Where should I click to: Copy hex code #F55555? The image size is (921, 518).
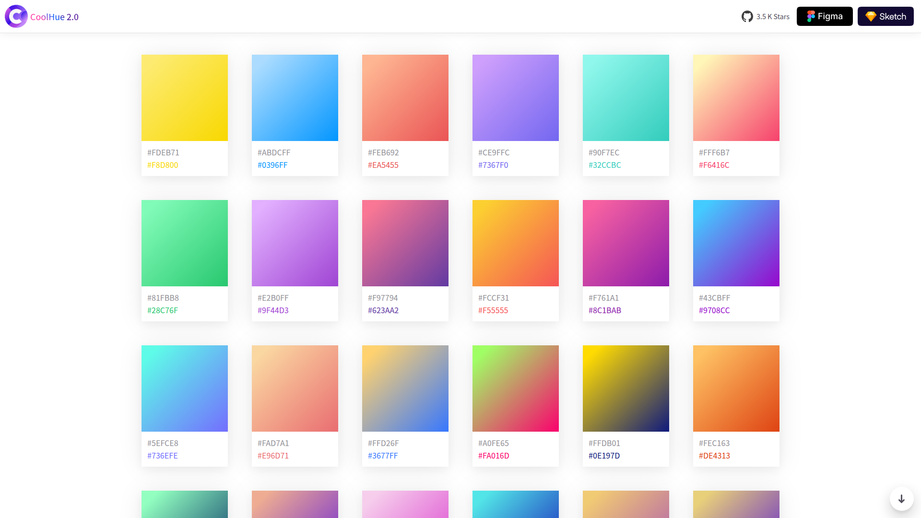click(x=493, y=310)
